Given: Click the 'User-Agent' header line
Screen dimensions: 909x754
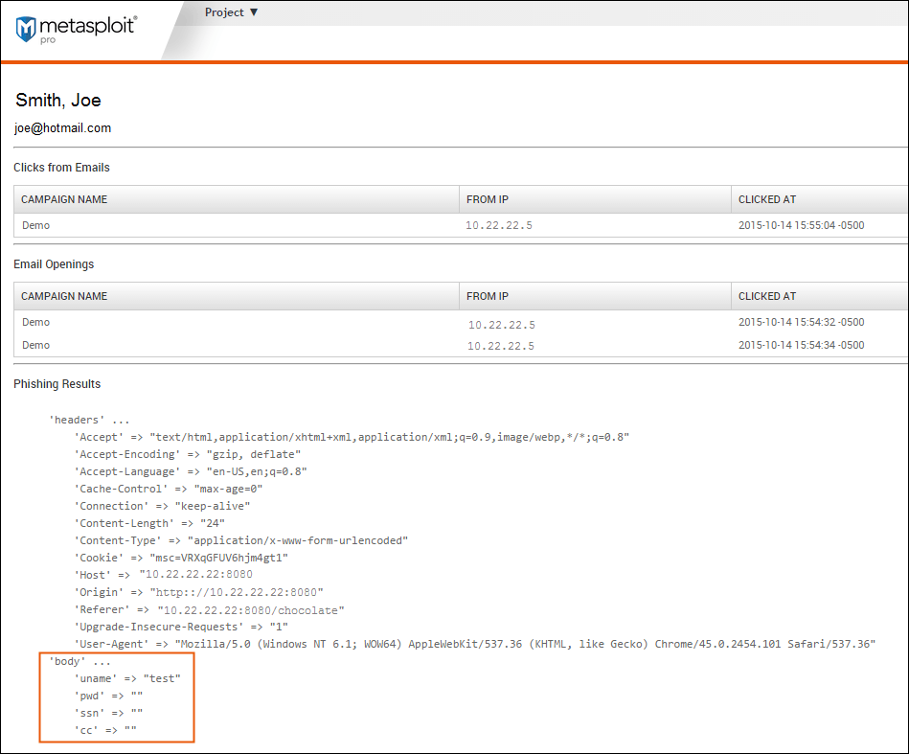Looking at the screenshot, I should 474,644.
